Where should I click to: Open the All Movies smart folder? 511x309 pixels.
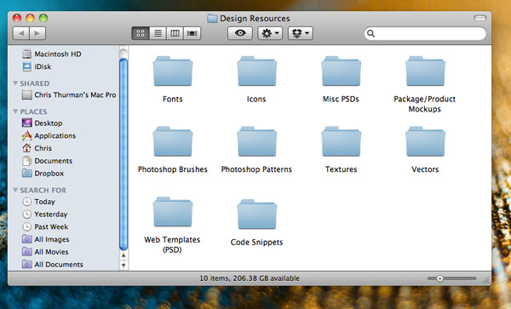pos(45,252)
